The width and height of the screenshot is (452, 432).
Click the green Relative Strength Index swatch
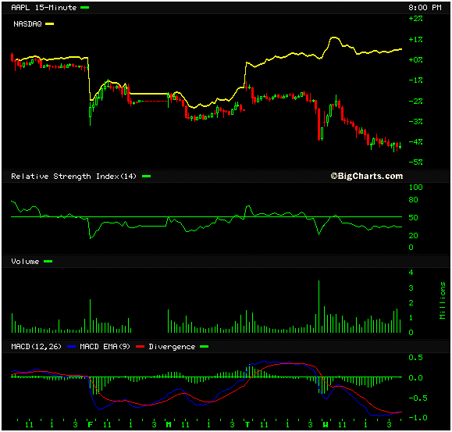(x=147, y=177)
